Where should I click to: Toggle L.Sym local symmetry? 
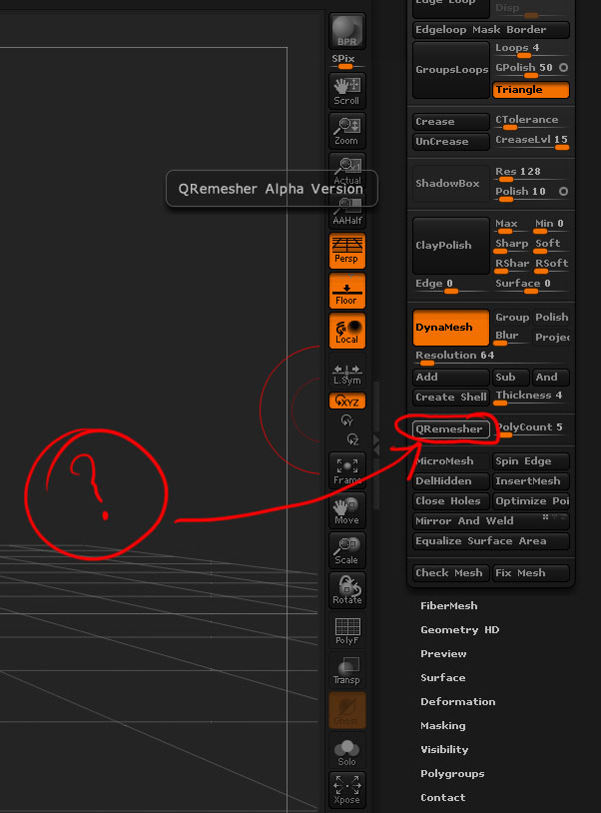point(347,374)
